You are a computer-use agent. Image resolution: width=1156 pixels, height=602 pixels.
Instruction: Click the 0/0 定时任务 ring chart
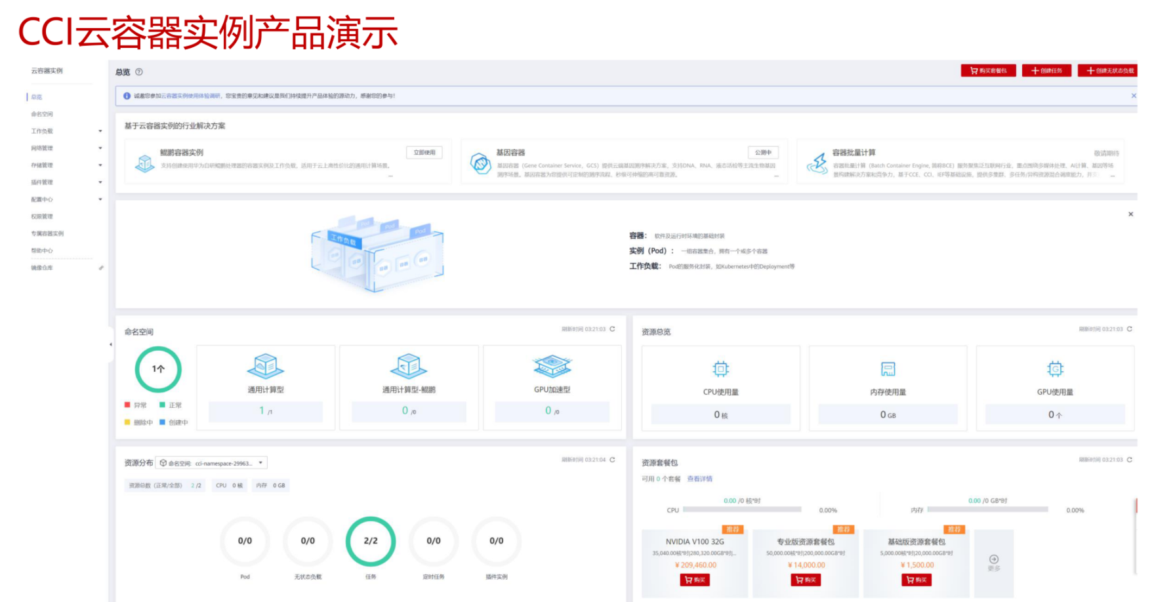click(434, 541)
